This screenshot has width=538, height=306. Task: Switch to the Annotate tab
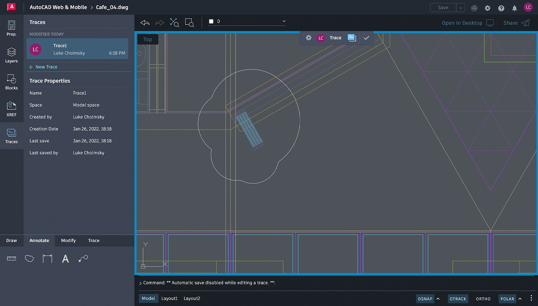tap(39, 240)
